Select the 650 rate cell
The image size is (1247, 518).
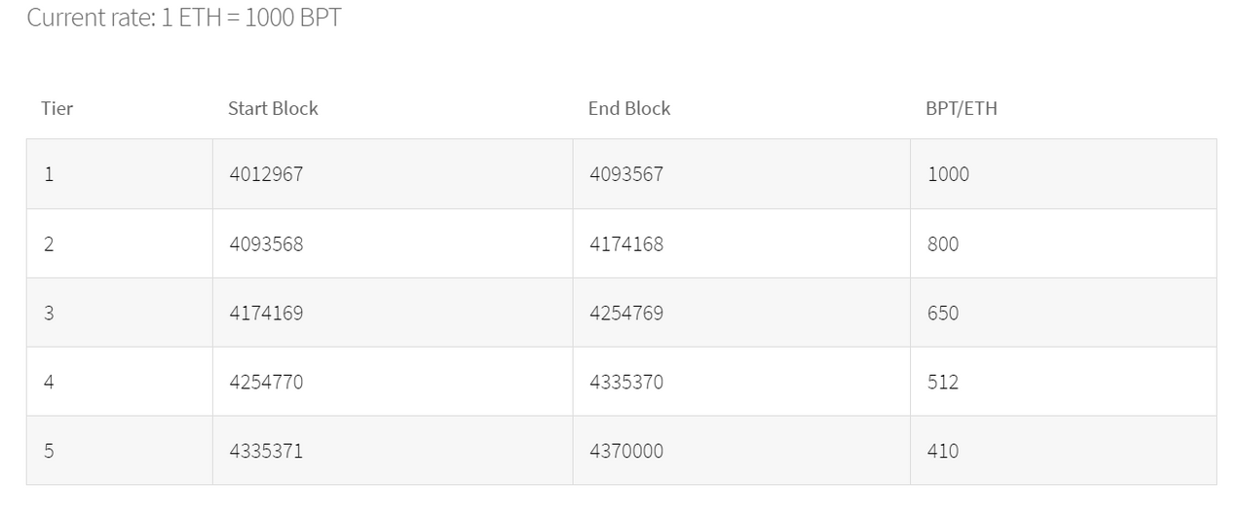click(x=1063, y=313)
